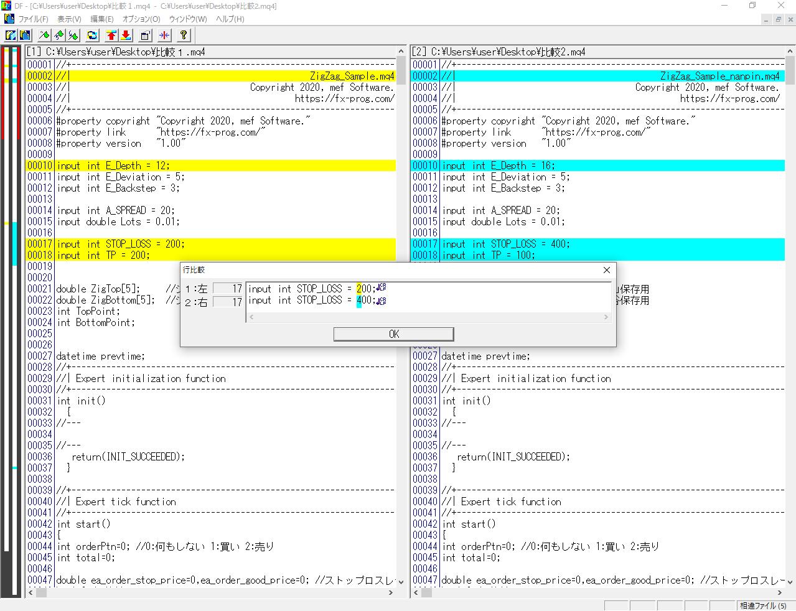Close the 行比較 dialog with X
This screenshot has height=611, width=796.
606,270
